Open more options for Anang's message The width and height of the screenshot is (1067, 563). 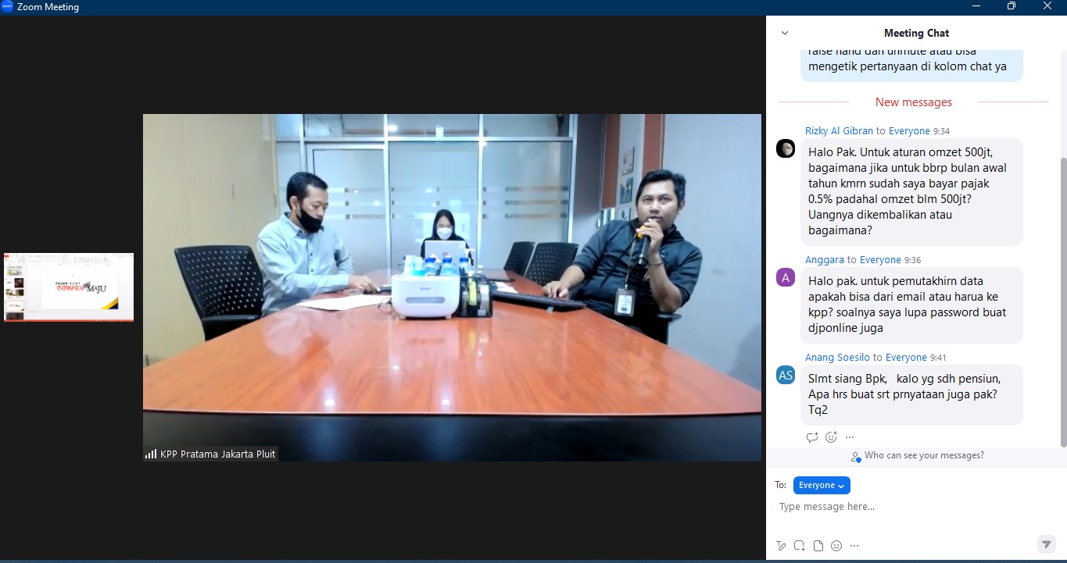pyautogui.click(x=850, y=437)
